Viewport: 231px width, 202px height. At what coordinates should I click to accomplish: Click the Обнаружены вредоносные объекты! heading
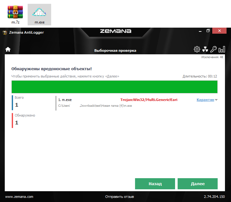coord(51,69)
